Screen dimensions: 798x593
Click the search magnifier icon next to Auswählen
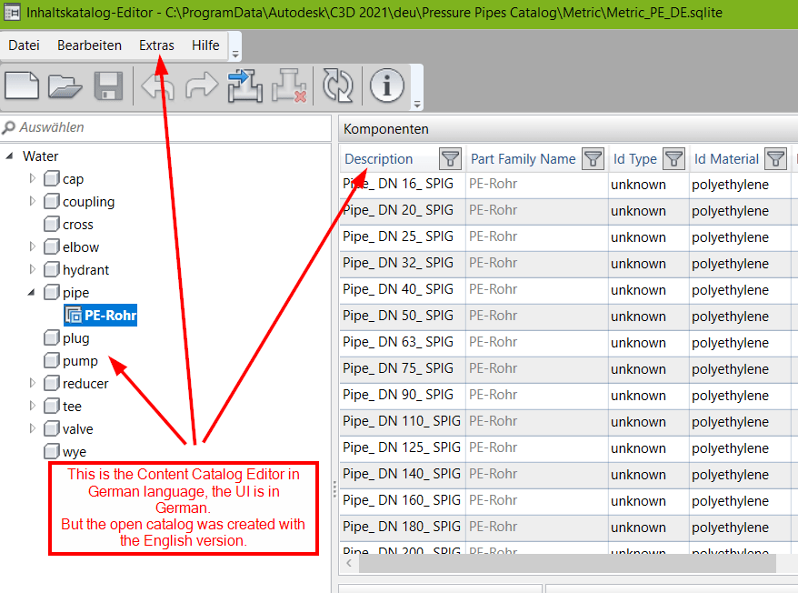point(9,127)
